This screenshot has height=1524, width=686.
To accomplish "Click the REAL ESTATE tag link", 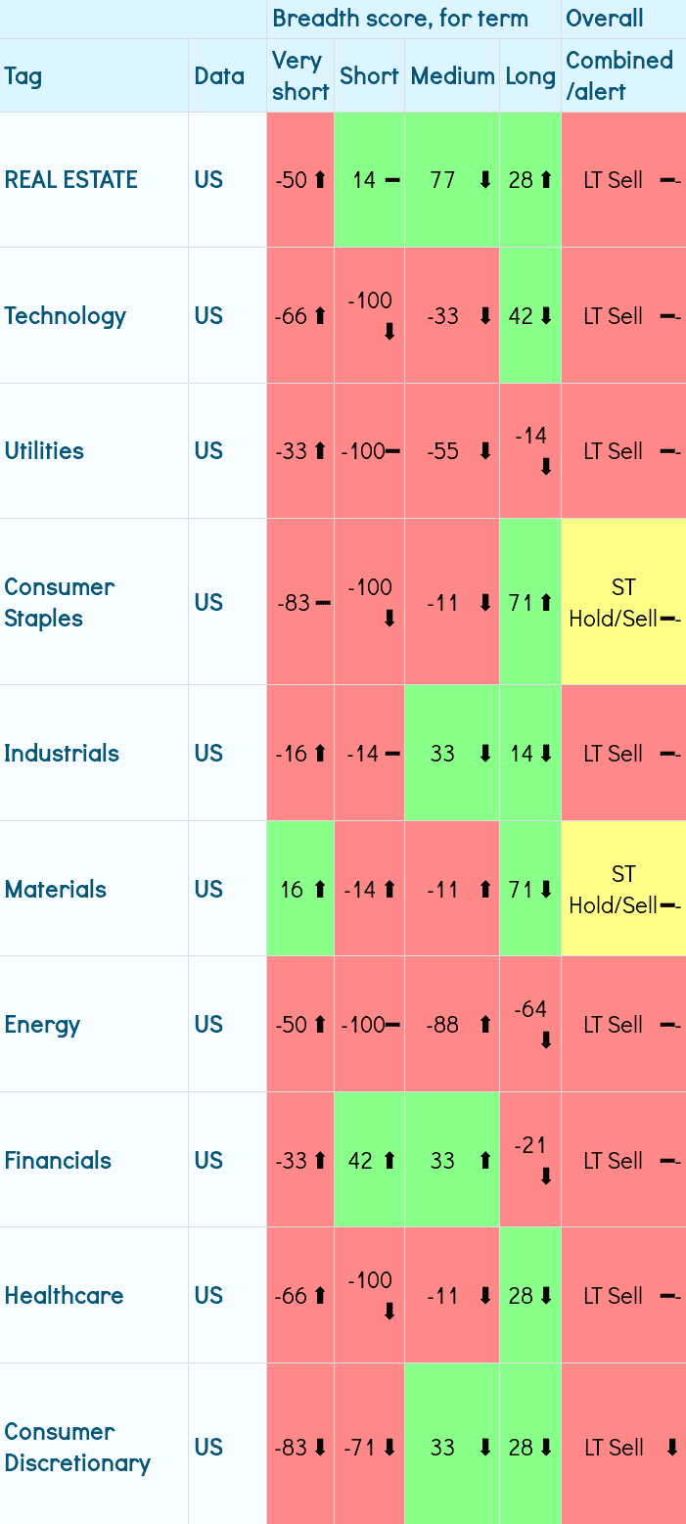I will click(70, 180).
